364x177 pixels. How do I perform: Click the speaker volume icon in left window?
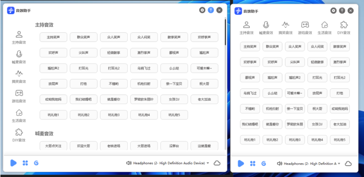(129, 163)
